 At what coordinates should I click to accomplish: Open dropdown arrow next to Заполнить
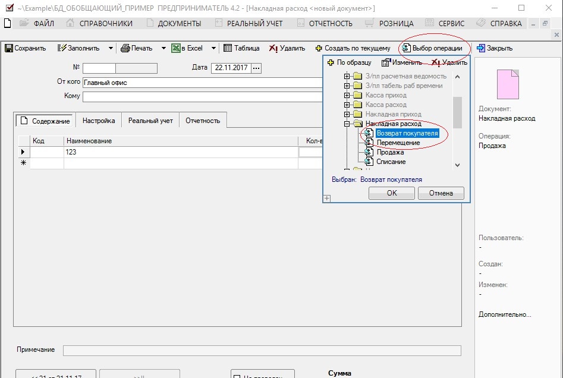coord(111,48)
